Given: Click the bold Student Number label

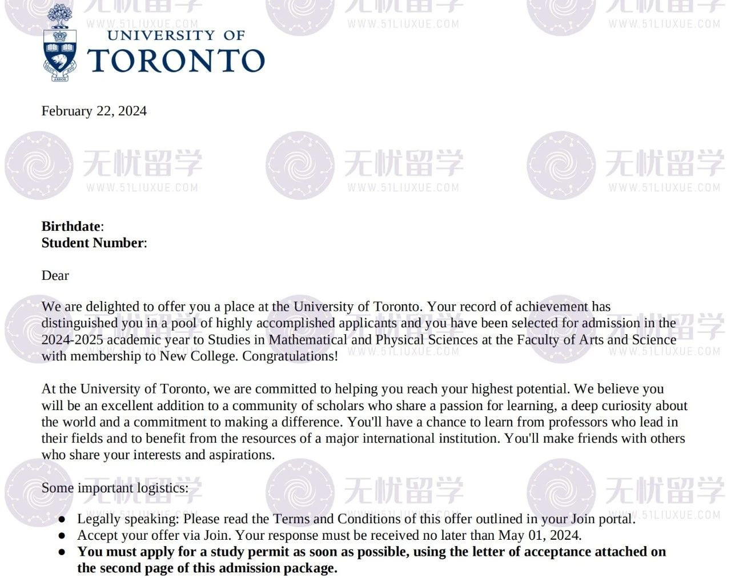Looking at the screenshot, I should point(93,243).
